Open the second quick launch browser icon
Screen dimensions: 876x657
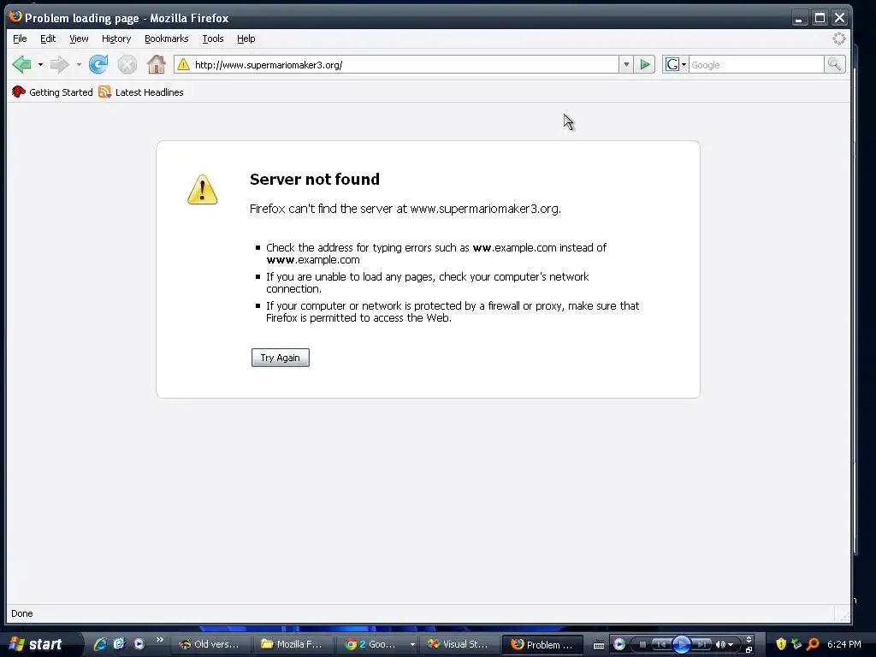[119, 644]
